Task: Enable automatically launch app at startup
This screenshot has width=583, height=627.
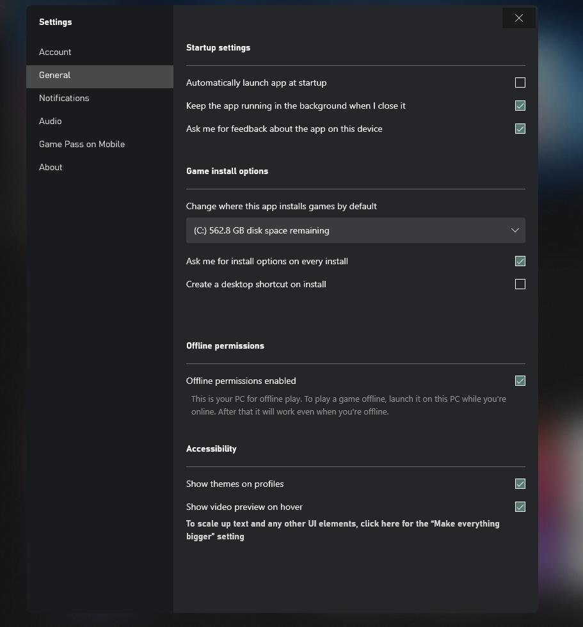Action: [520, 83]
